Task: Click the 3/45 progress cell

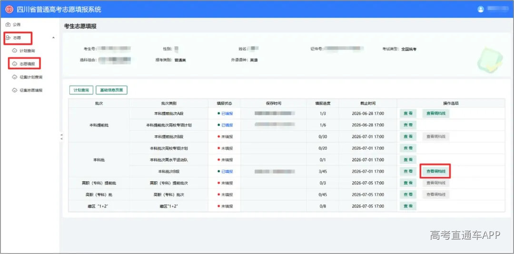Action: 323,171
